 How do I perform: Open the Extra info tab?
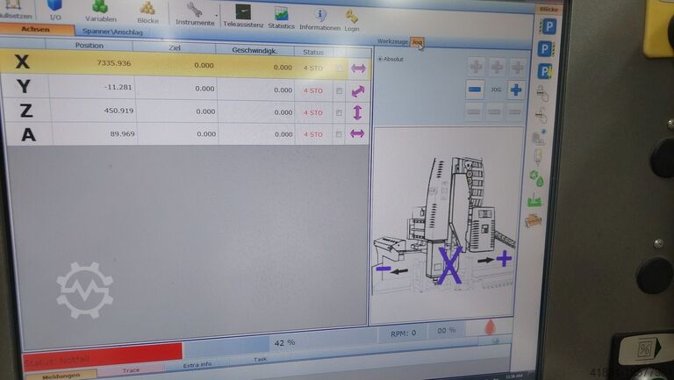coord(197,364)
